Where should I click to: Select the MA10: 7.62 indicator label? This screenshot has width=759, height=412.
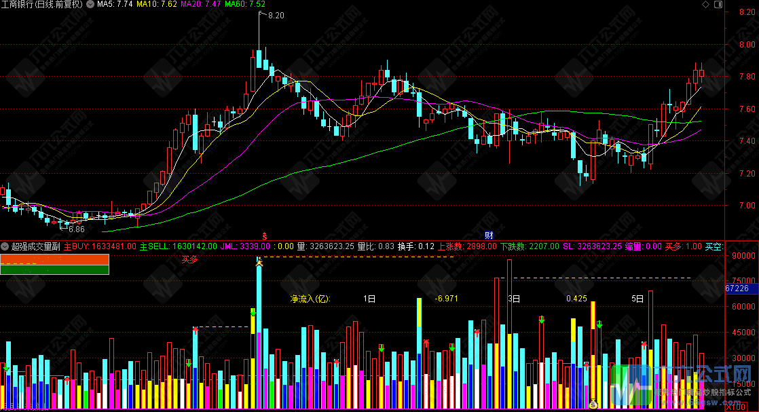(156, 4)
